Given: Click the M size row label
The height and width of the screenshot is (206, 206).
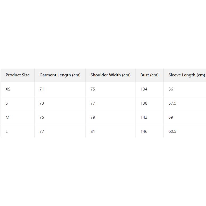Looking at the screenshot, I should point(7,117).
